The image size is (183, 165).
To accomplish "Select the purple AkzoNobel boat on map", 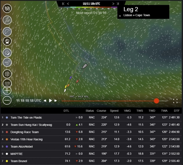I will coord(71,78).
